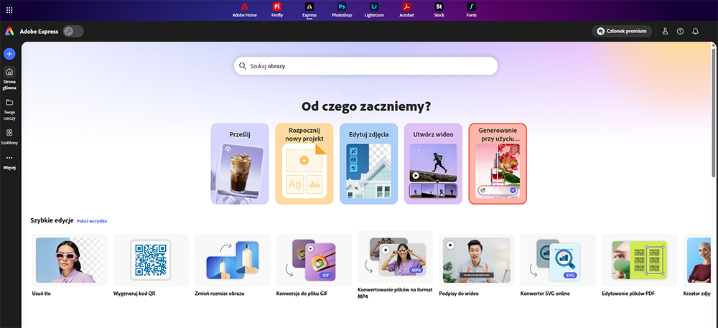
Task: Open Usuń tło quick action thumbnail
Action: point(70,260)
